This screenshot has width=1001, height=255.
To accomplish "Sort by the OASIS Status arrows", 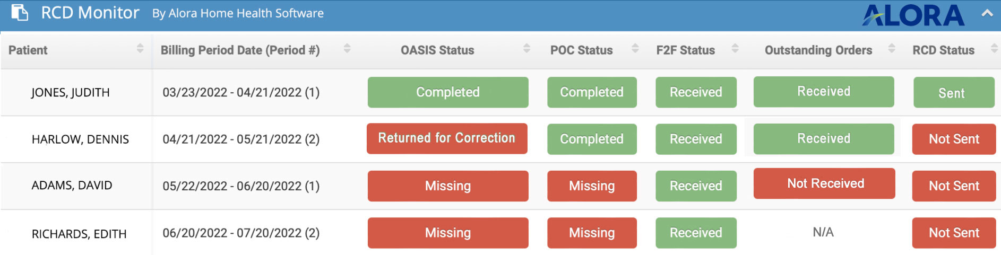I will (x=527, y=48).
